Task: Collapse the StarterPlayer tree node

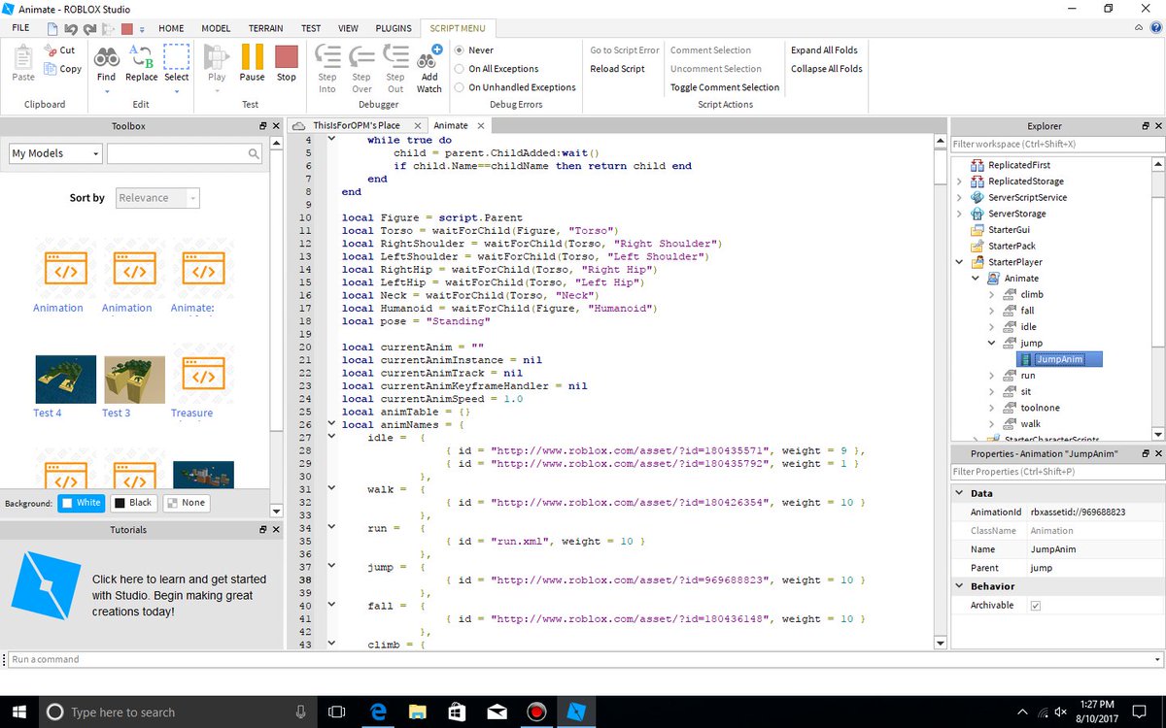Action: click(x=959, y=262)
